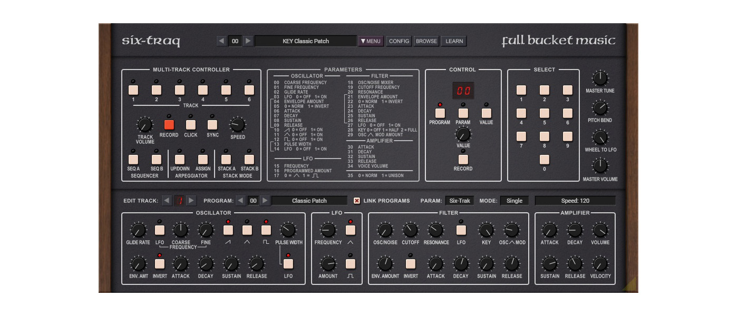
Task: Go to previous preset with left arrow
Action: click(222, 41)
